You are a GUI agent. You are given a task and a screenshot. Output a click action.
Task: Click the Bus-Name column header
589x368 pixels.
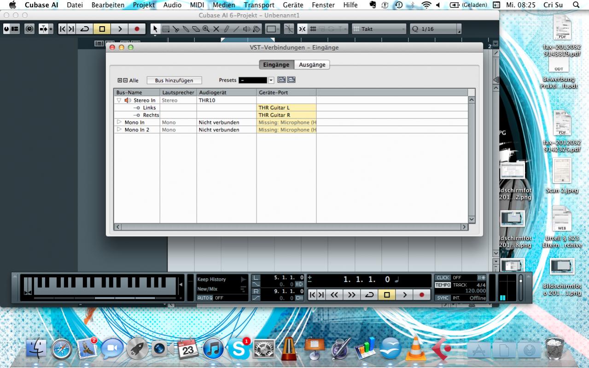137,93
